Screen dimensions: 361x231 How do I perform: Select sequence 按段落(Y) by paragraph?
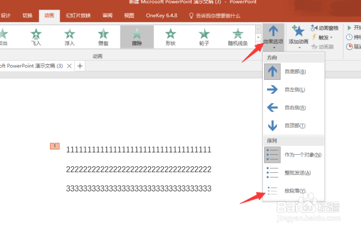(x=294, y=191)
